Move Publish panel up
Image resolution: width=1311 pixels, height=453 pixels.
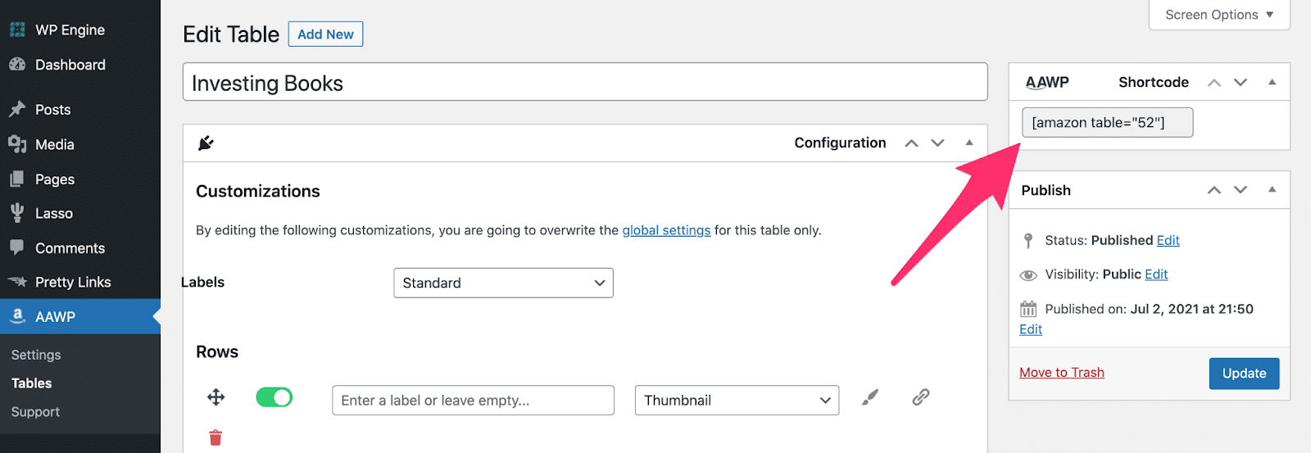pos(1214,190)
